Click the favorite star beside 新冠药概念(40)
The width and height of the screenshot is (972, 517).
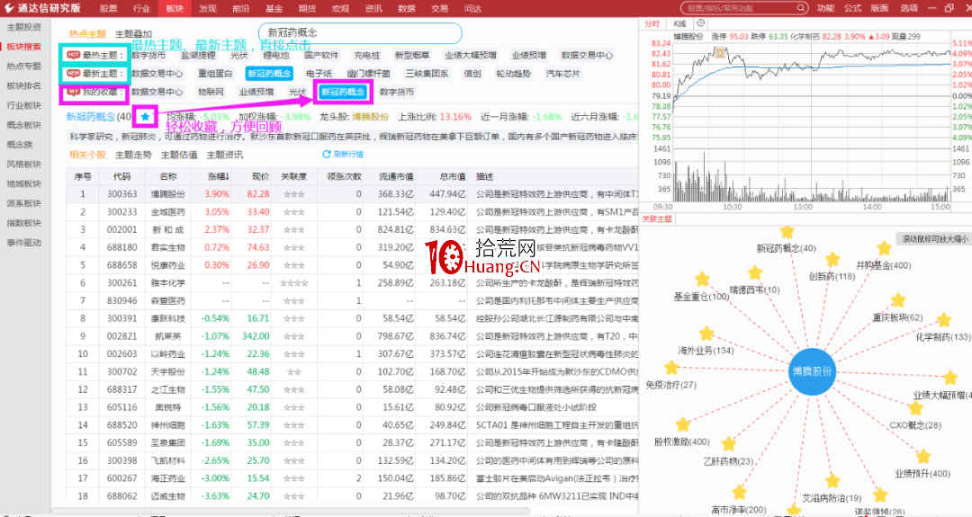(145, 116)
